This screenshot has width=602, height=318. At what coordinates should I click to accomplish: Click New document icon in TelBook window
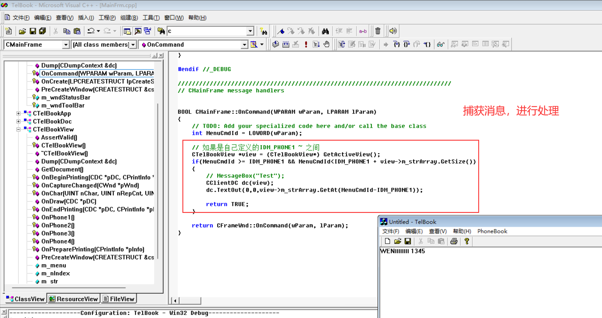pos(387,241)
